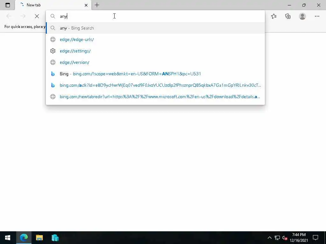Image resolution: width=326 pixels, height=244 pixels.
Task: Restore down the Edge window
Action: tap(304, 5)
